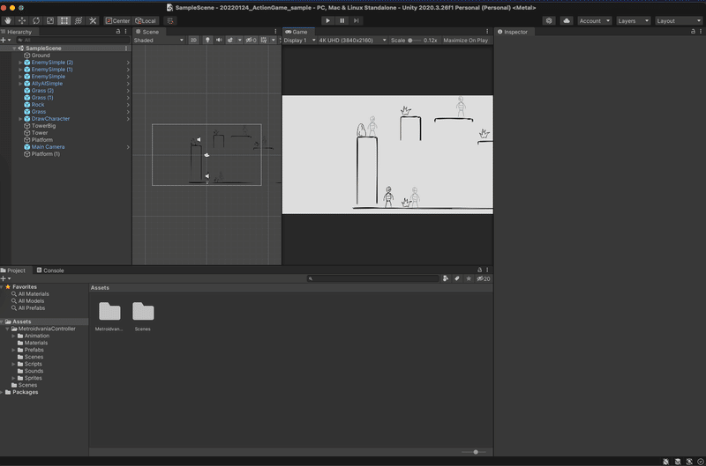The image size is (706, 466).
Task: Toggle hidden packages count in Project
Action: pos(484,278)
